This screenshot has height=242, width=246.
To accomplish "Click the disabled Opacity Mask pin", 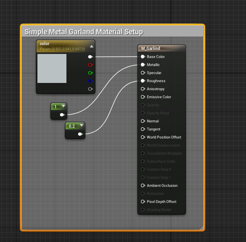I will 143,113.
